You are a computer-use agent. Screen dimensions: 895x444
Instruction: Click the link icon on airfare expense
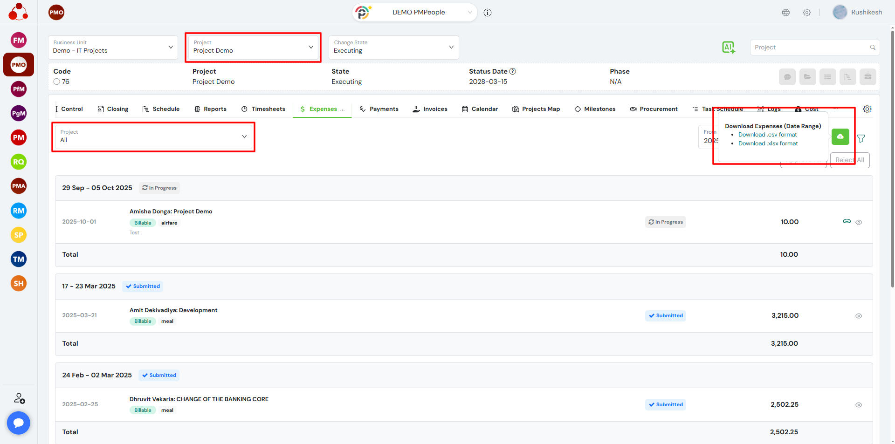[x=847, y=221]
